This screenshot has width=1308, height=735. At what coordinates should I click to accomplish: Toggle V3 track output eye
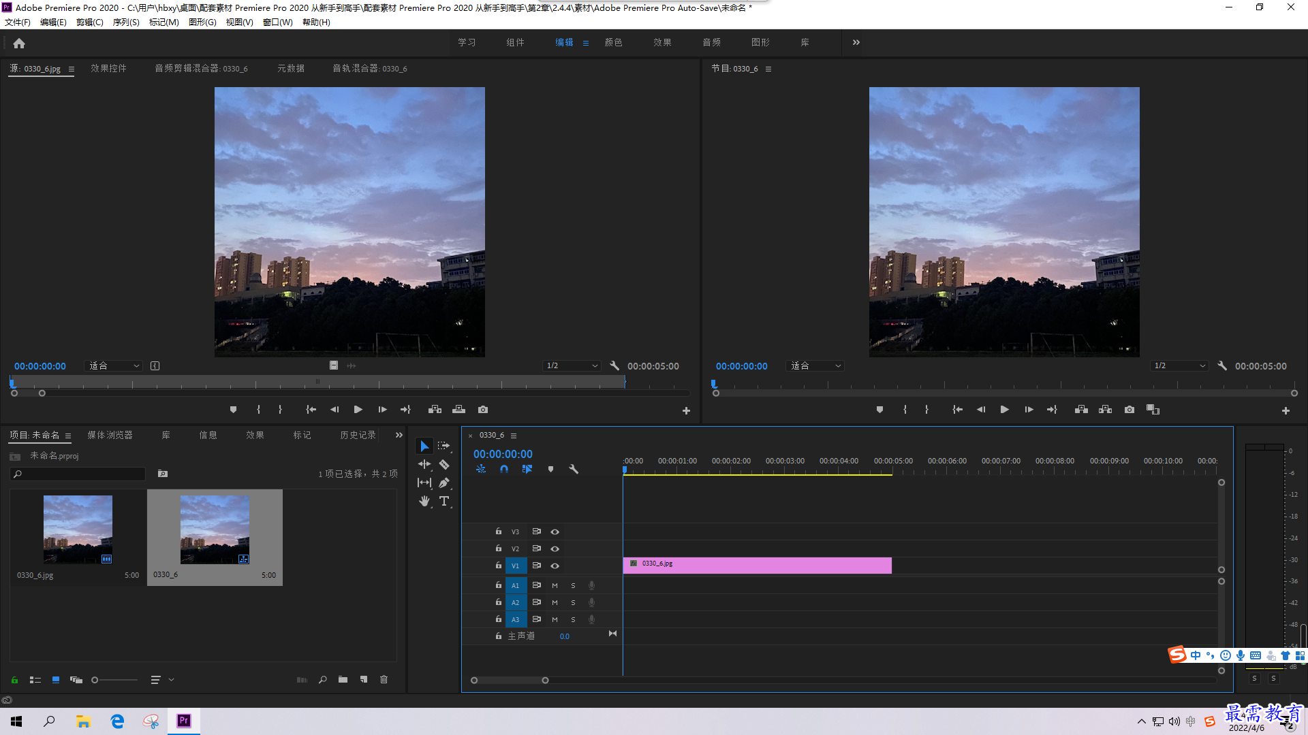pos(555,532)
